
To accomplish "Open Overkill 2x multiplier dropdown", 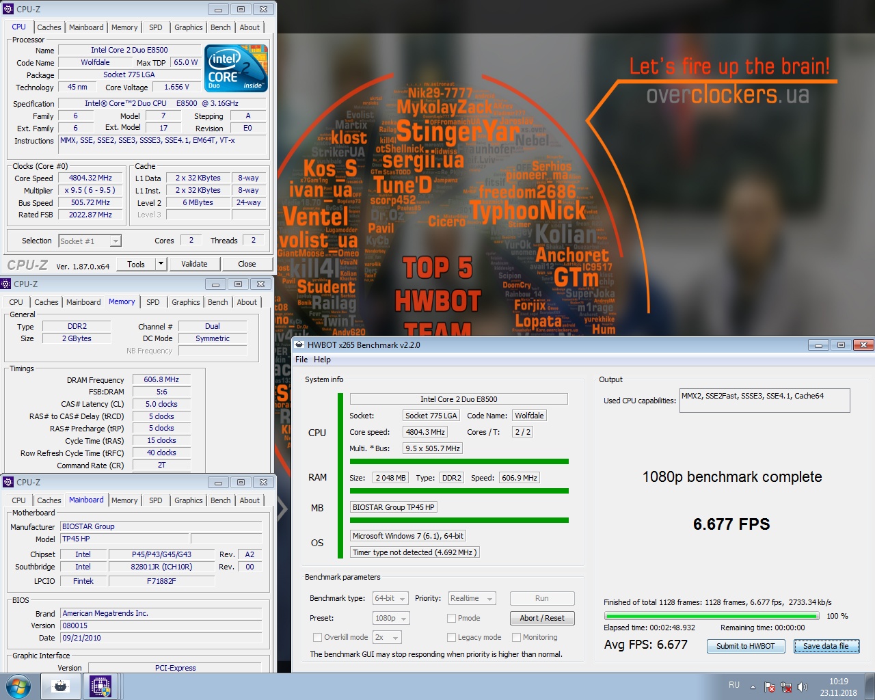I will (387, 637).
